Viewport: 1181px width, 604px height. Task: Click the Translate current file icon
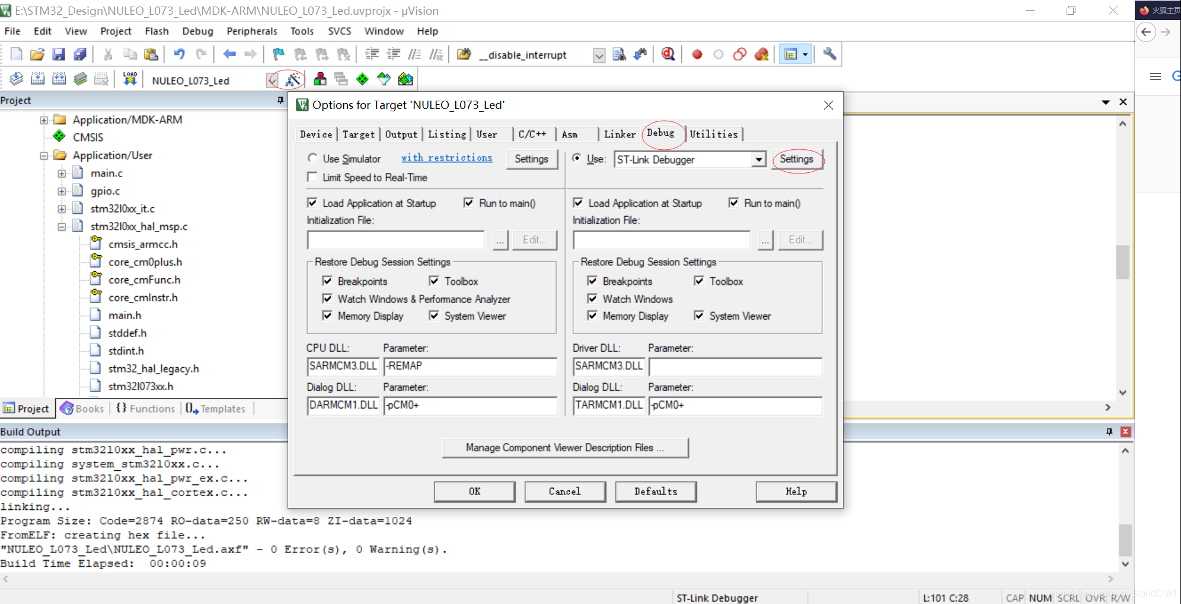pos(17,79)
